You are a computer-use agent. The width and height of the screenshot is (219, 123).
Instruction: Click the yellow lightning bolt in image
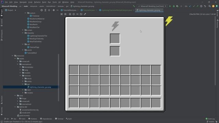169,21
